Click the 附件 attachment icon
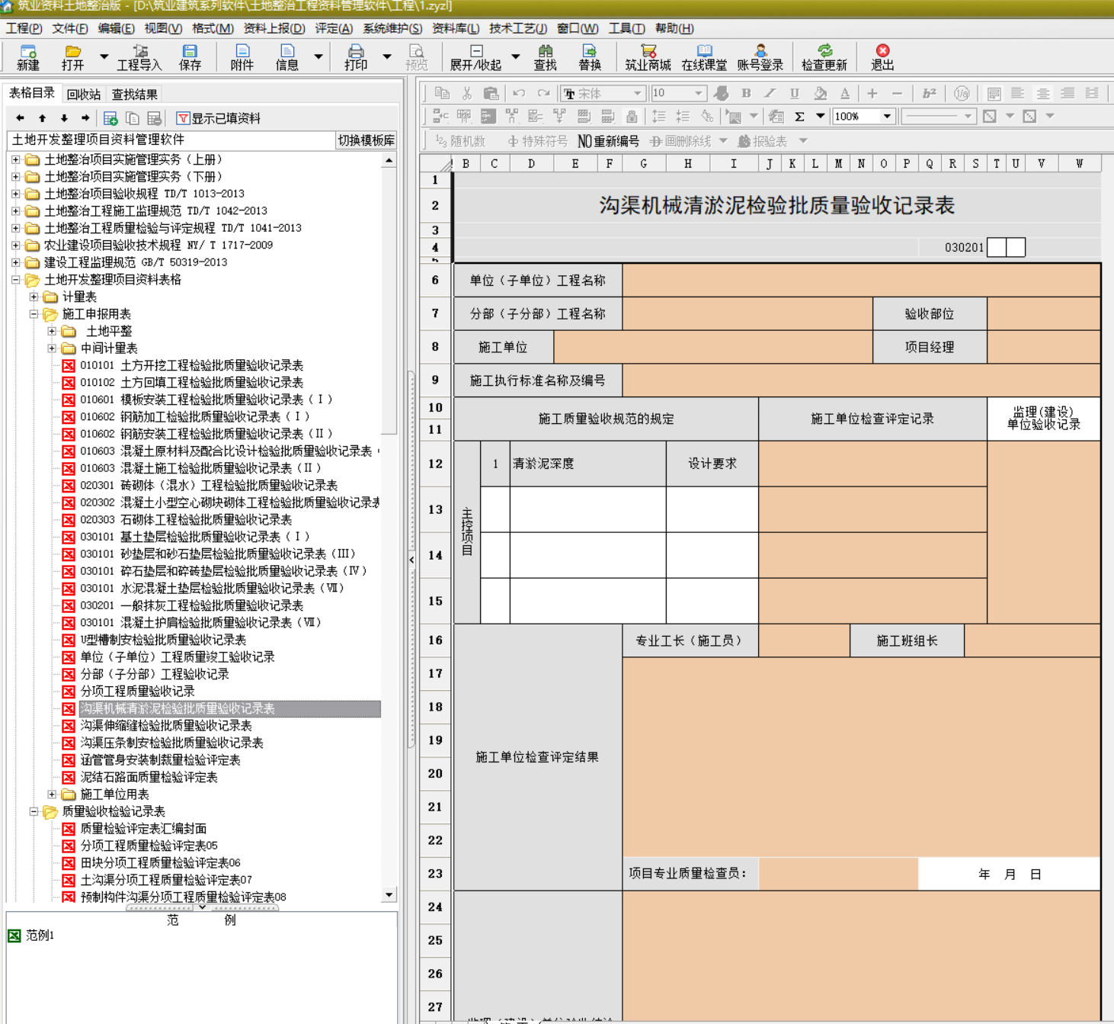 pyautogui.click(x=242, y=51)
